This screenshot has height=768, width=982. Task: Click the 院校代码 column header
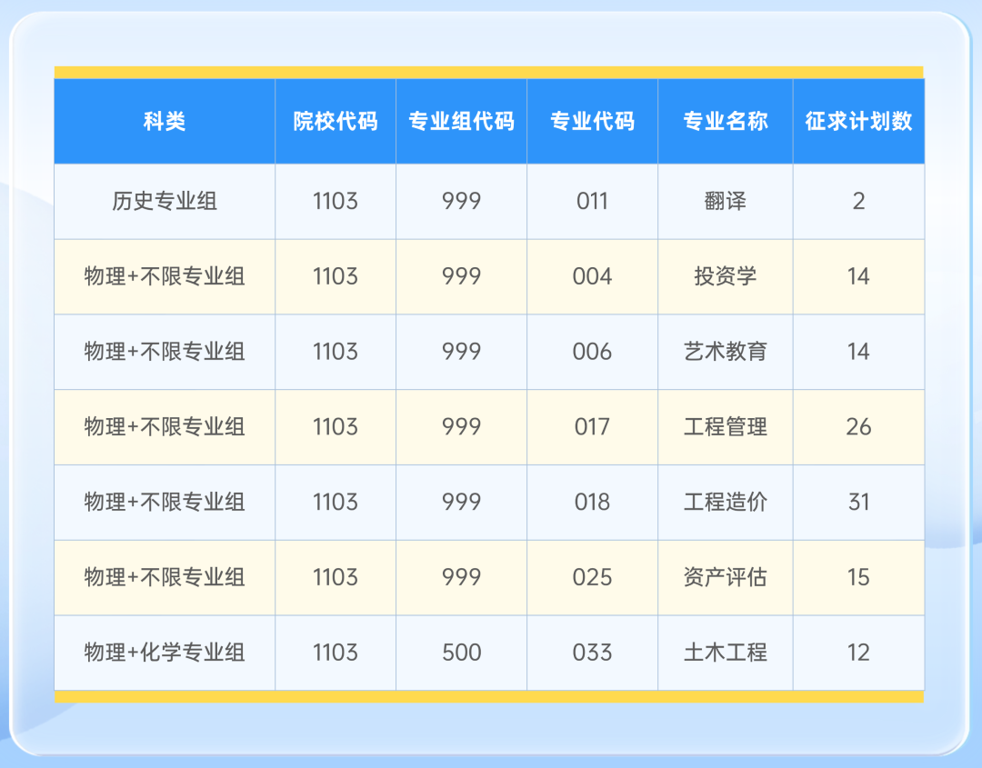335,121
